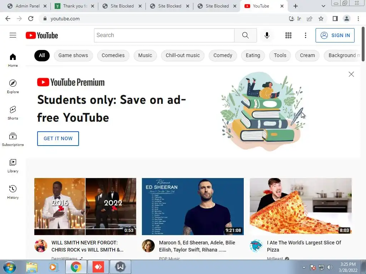Click the YouTube logo
The image size is (366, 274).
(x=42, y=35)
